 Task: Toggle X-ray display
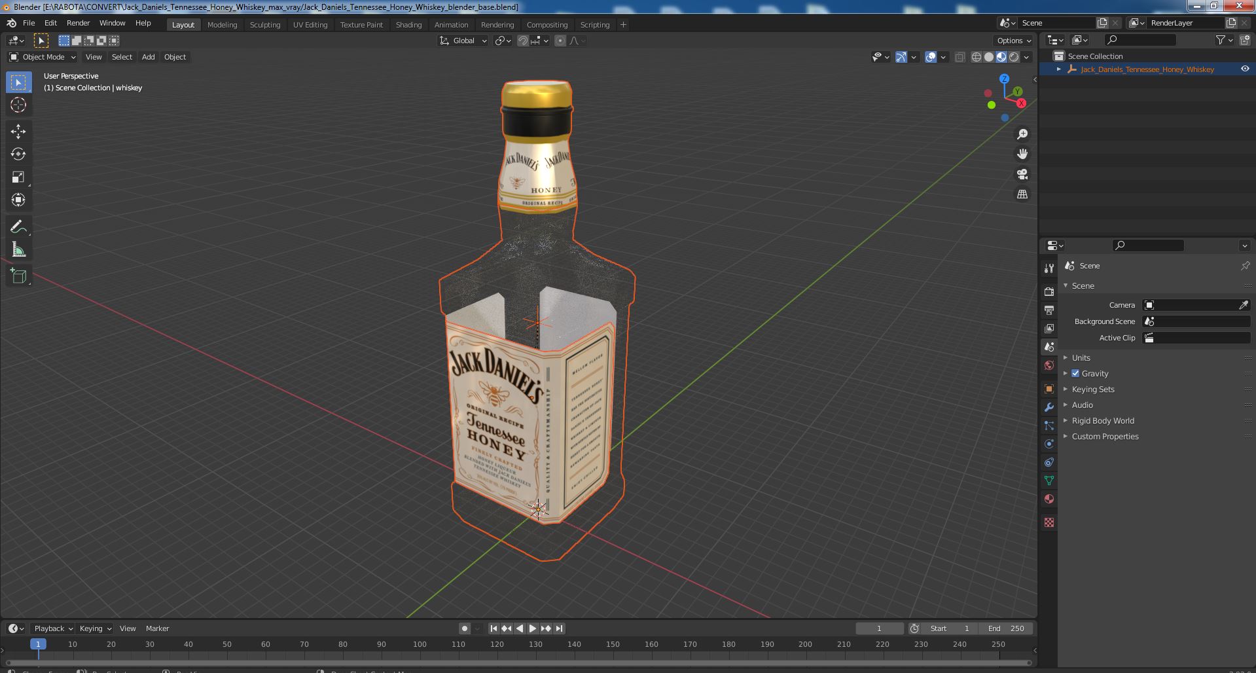[960, 58]
